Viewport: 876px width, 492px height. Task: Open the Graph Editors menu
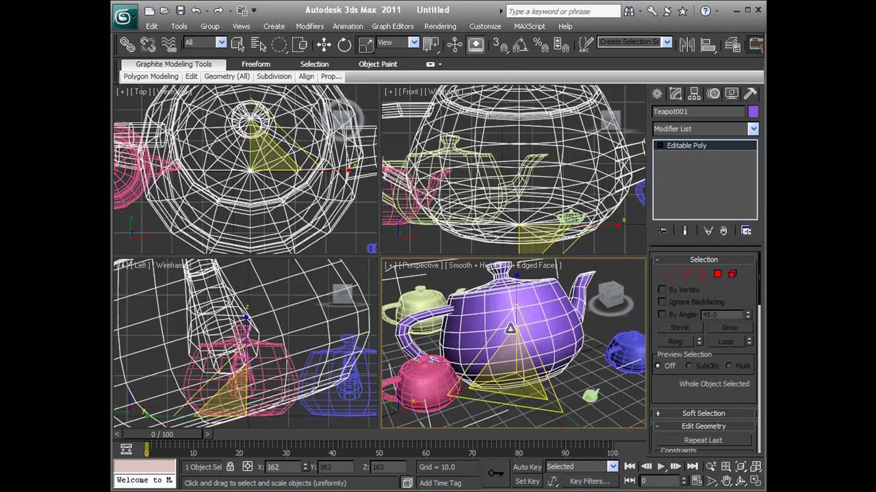(x=393, y=27)
